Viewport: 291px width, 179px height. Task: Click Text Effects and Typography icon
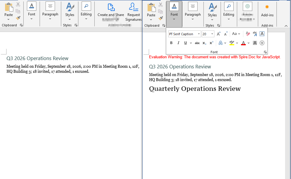(220, 43)
